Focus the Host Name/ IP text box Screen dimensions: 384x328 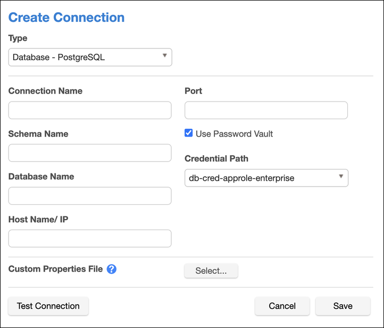(x=90, y=239)
